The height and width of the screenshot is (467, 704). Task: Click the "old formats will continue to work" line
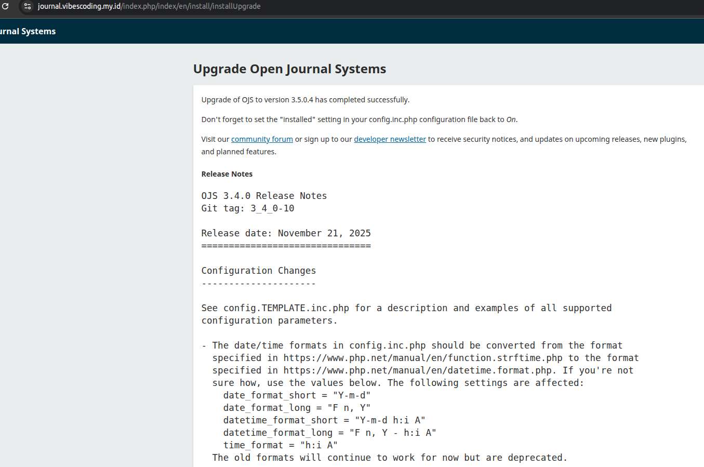click(x=390, y=458)
